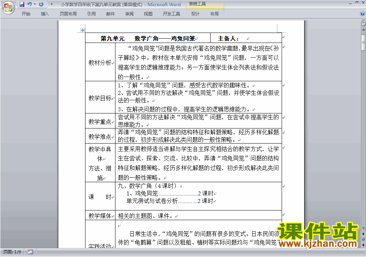Click objective line starting 1、了解“鸡兔同笼”问题
Image resolution: width=366 pixels, height=257 pixels.
coord(184,85)
